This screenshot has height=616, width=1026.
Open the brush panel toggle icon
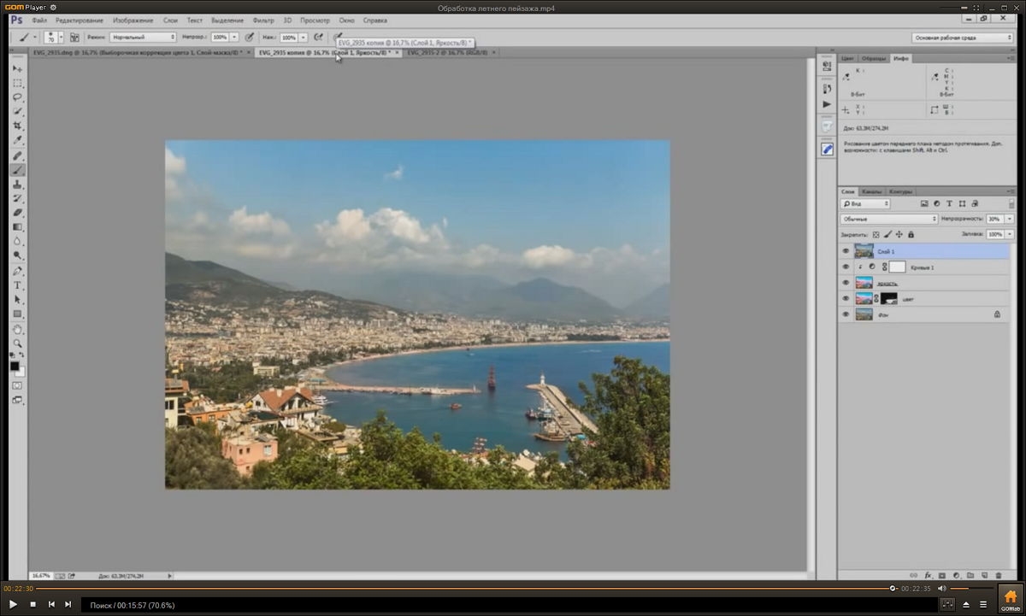tap(74, 38)
